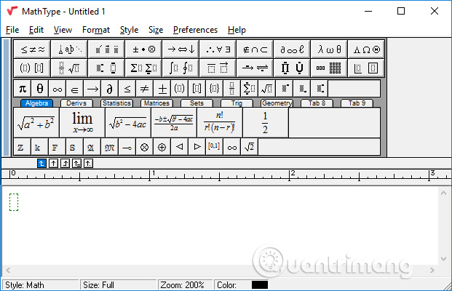This screenshot has width=452, height=291.
Task: Insert the right-pointing triangle symbol
Action: [197, 147]
